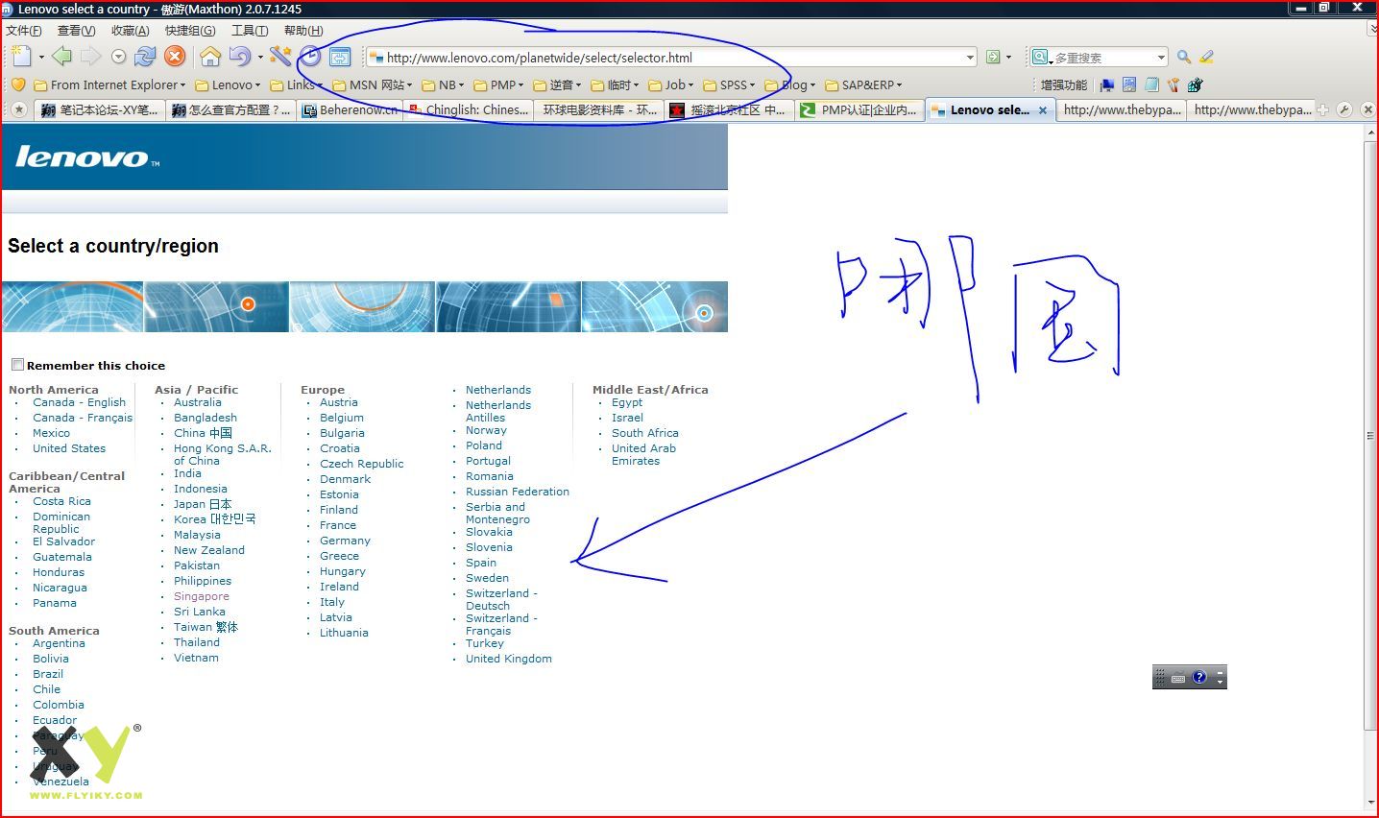Click the Refresh icon in the toolbar
1379x818 pixels.
tap(145, 57)
